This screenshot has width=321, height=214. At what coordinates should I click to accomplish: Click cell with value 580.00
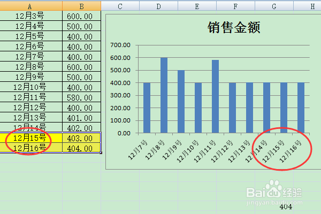click(81, 97)
